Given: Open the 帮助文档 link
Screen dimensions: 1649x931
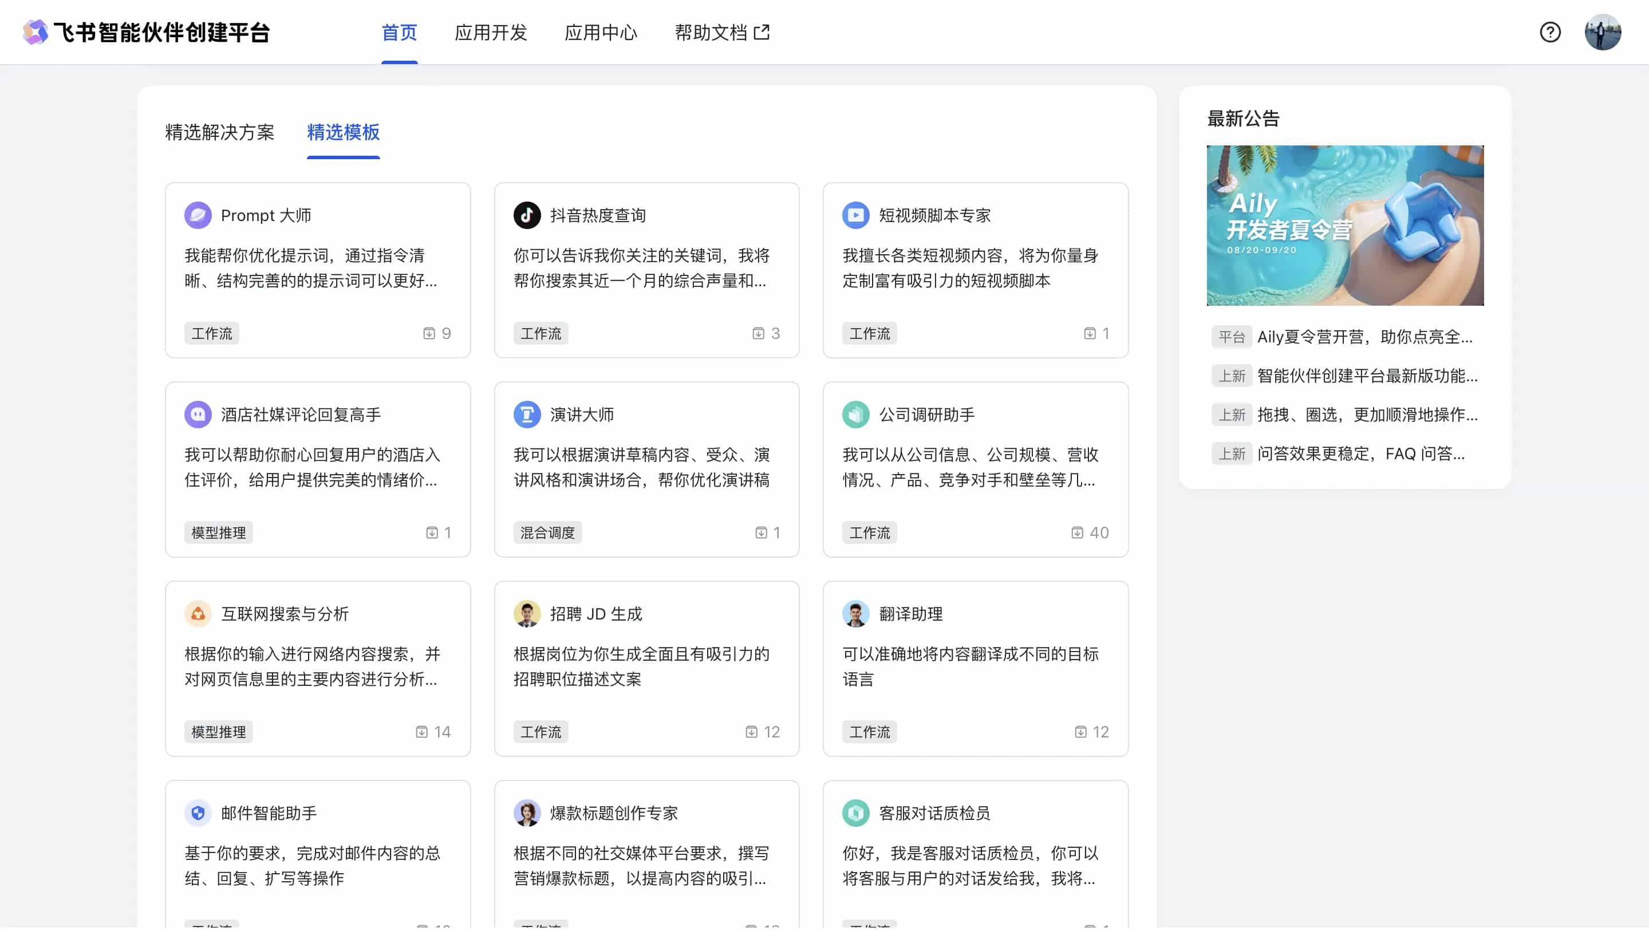Looking at the screenshot, I should pyautogui.click(x=722, y=32).
